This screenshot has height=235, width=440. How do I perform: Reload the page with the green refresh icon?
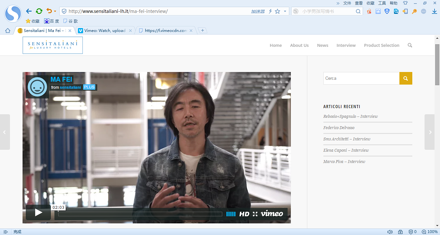click(39, 11)
